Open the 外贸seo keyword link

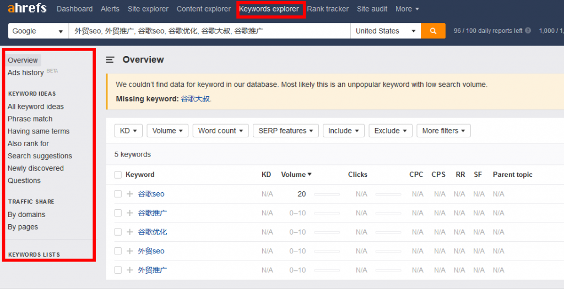point(151,251)
